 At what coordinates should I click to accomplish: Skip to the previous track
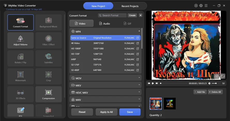[149, 83]
